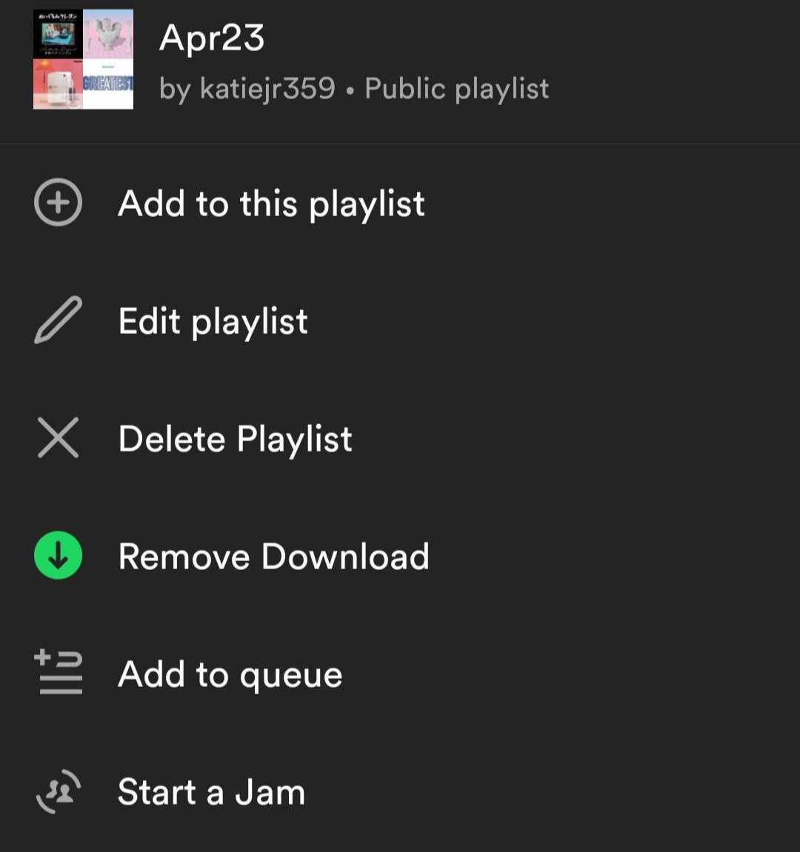Tap the red album art tile
This screenshot has height=852, width=800.
pos(58,84)
